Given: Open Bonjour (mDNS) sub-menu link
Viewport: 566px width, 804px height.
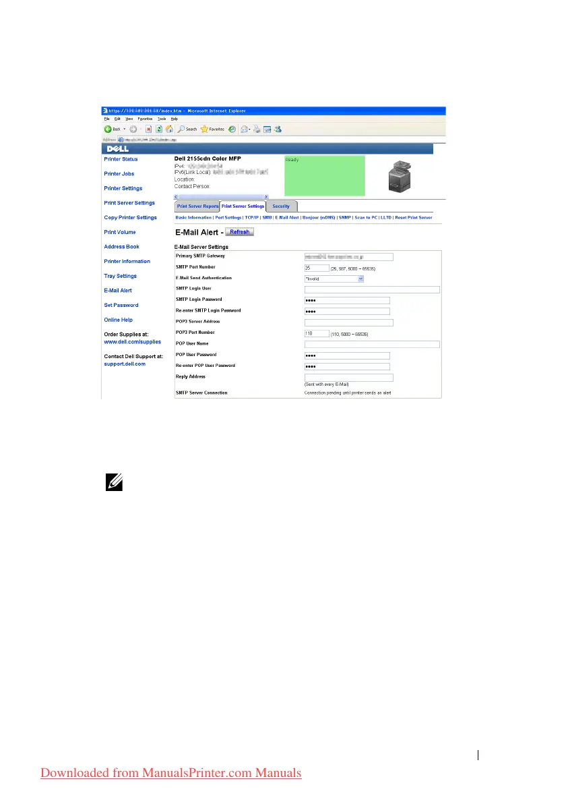Looking at the screenshot, I should click(x=319, y=217).
